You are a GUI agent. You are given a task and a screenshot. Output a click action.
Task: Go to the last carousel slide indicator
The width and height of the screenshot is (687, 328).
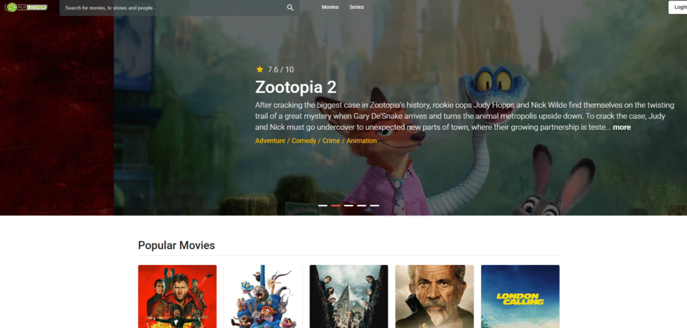pyautogui.click(x=374, y=206)
